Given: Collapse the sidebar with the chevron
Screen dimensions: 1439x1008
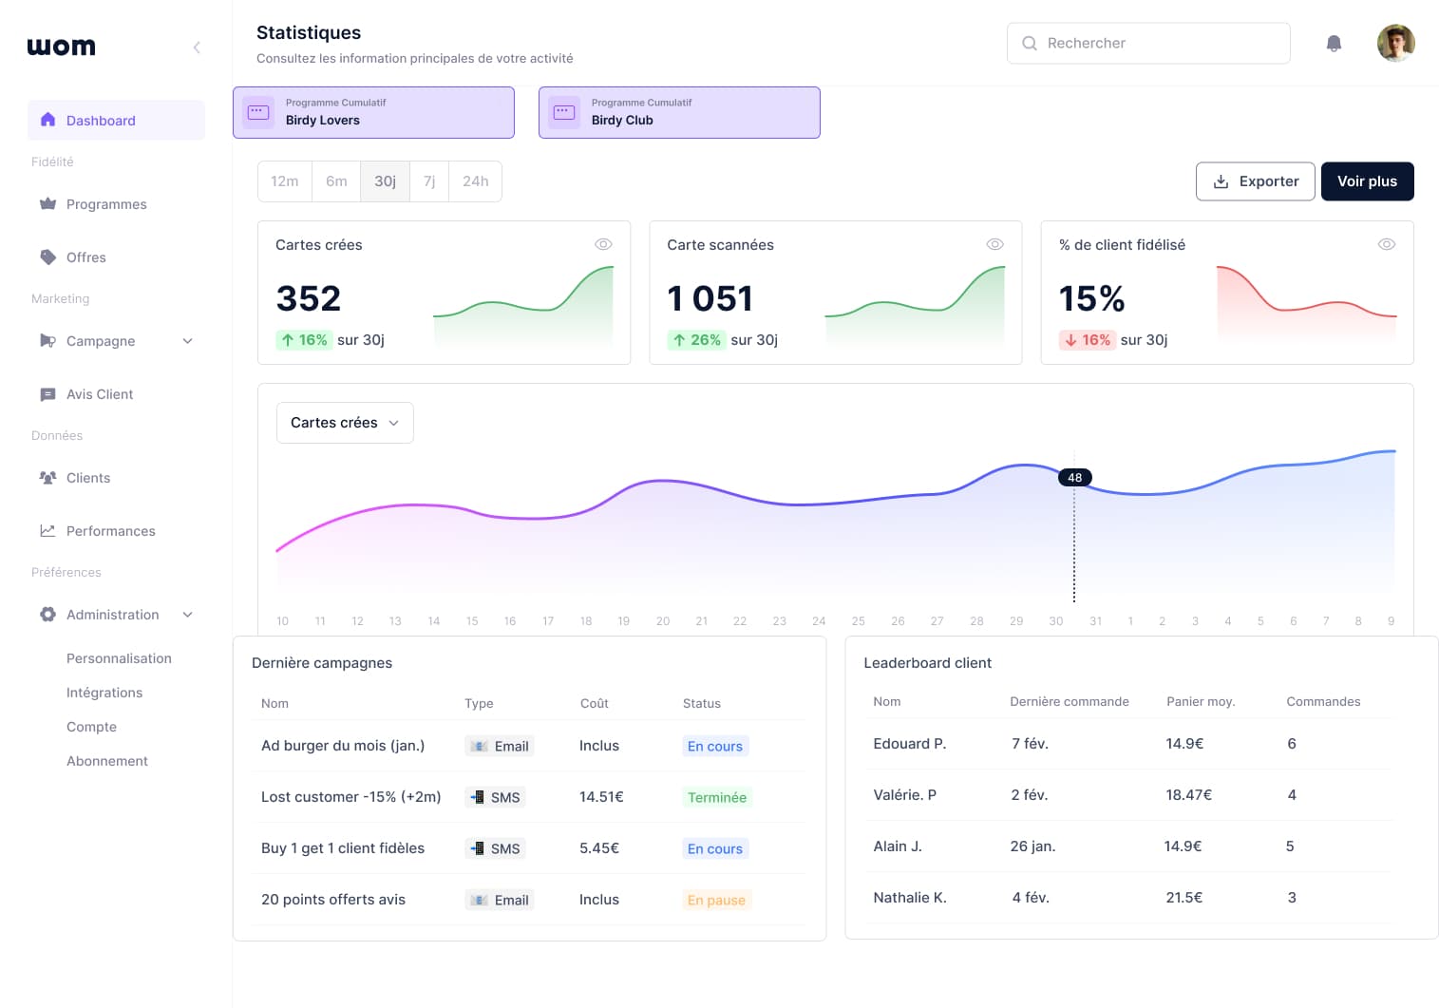Looking at the screenshot, I should pyautogui.click(x=197, y=47).
